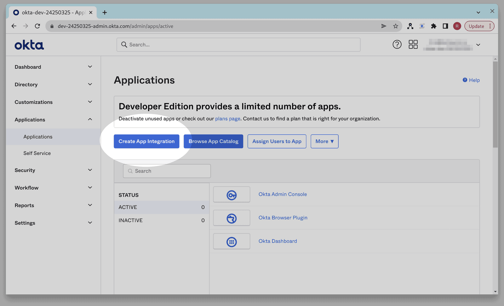Bookmark this page with the star icon
Viewport: 504px width, 306px height.
pos(396,26)
